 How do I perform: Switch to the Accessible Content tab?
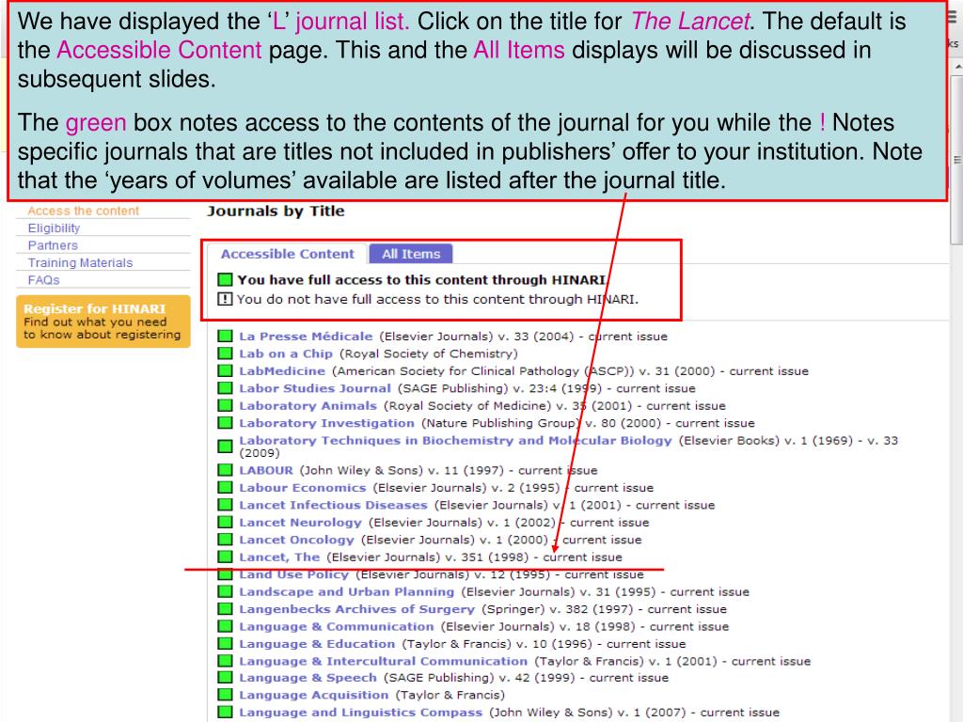pyautogui.click(x=288, y=254)
